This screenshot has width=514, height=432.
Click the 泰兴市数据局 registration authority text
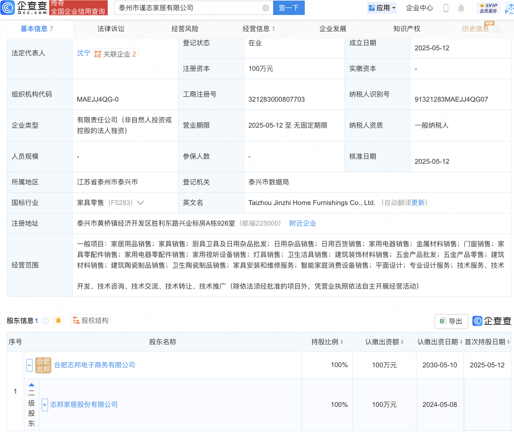coord(269,182)
